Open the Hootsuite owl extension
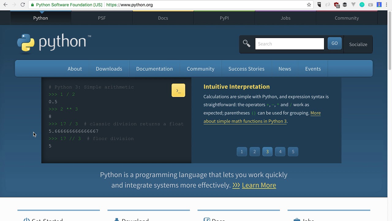This screenshot has width=392, height=221. click(319, 5)
